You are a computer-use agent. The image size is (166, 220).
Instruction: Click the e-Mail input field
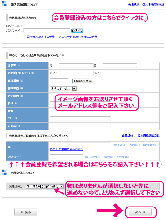click(x=81, y=126)
